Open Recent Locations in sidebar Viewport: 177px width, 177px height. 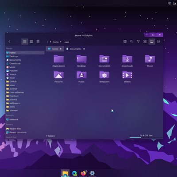pyautogui.click(x=25, y=132)
